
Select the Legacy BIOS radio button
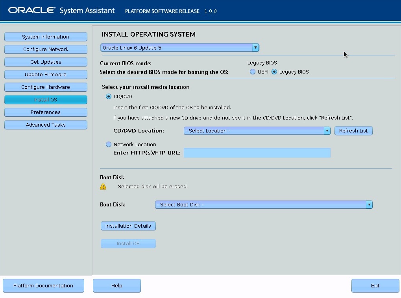pyautogui.click(x=274, y=72)
